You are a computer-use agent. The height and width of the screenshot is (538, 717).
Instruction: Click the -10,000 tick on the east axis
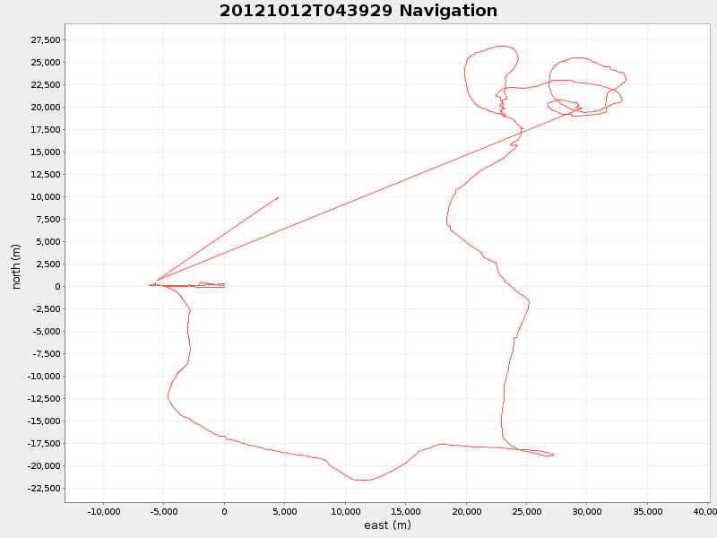pos(102,511)
